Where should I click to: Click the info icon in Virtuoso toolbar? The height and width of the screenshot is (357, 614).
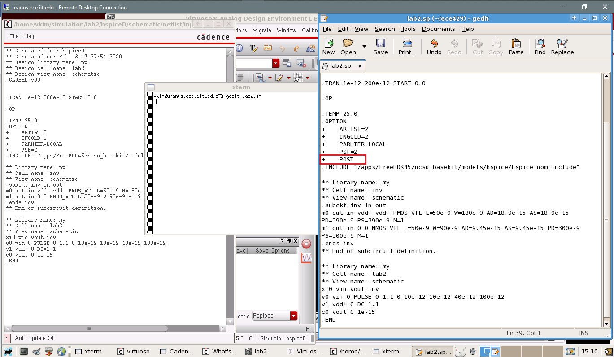pos(240,48)
